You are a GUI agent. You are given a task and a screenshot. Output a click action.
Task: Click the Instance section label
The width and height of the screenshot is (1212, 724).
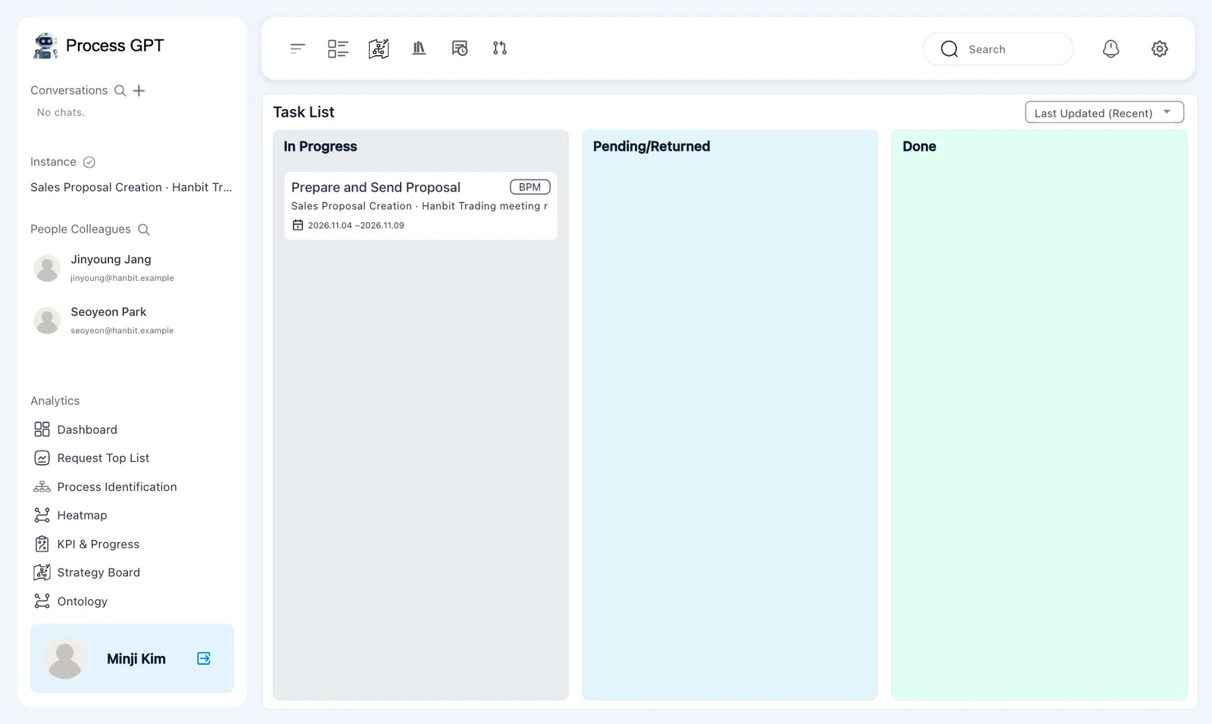(53, 162)
